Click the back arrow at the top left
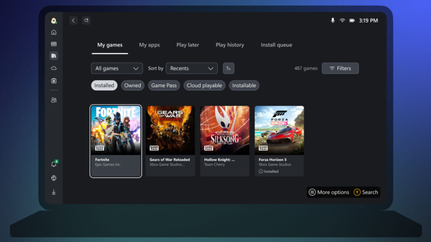This screenshot has width=431, height=242. pos(73,20)
